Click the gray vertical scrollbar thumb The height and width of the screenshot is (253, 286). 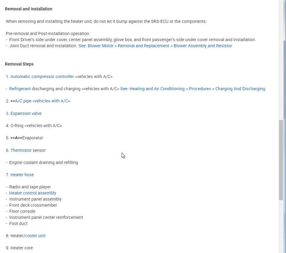coord(281,160)
